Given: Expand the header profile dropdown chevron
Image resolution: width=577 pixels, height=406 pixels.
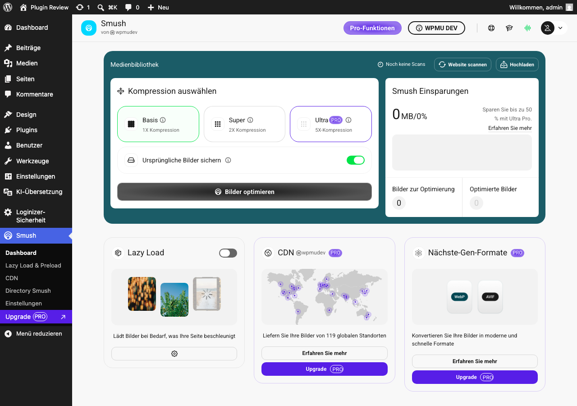Looking at the screenshot, I should pos(560,28).
